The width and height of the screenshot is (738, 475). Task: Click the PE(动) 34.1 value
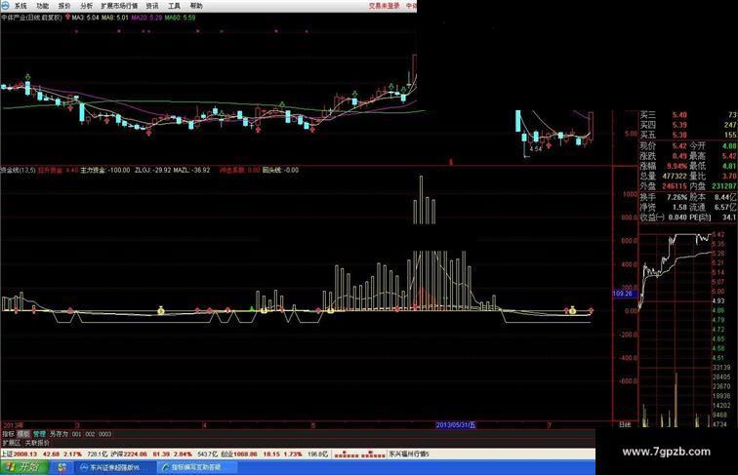(x=729, y=218)
